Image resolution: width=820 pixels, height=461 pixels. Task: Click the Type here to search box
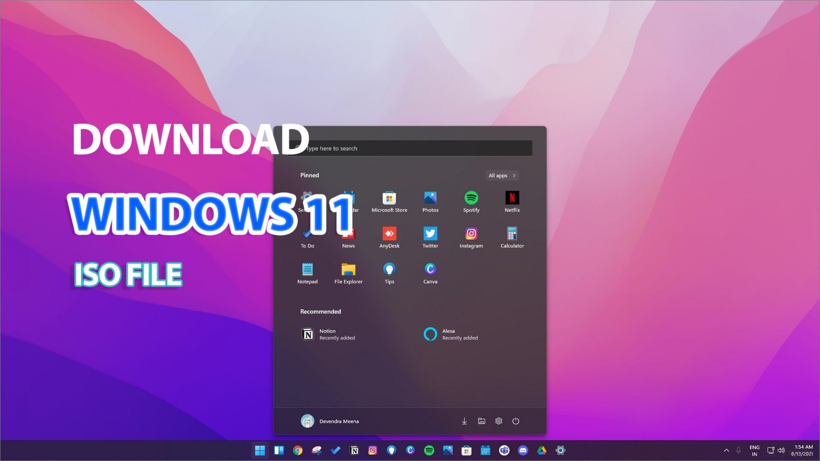pyautogui.click(x=410, y=148)
